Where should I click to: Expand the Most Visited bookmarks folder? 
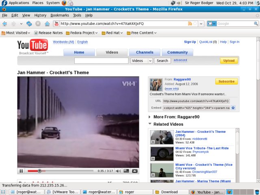16,33
